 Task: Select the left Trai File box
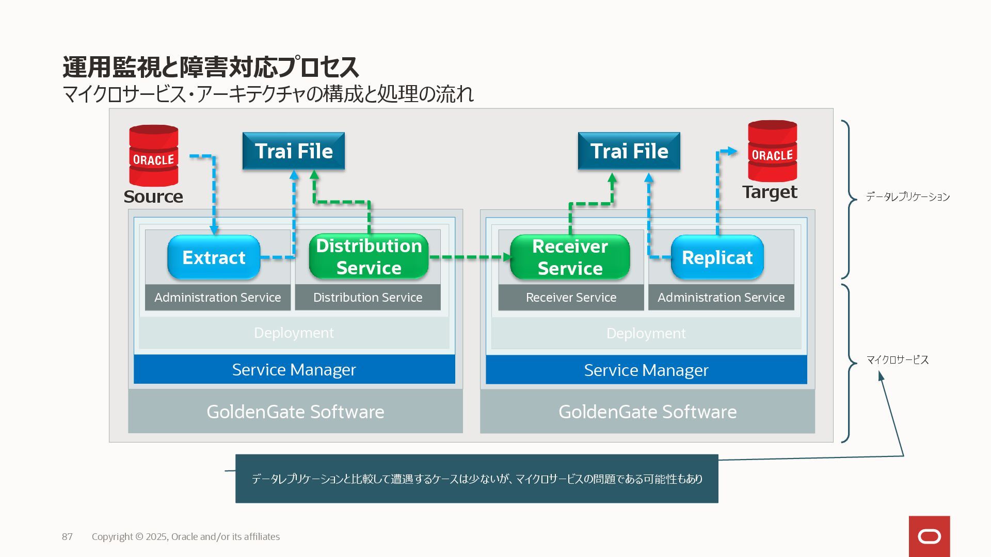click(294, 151)
